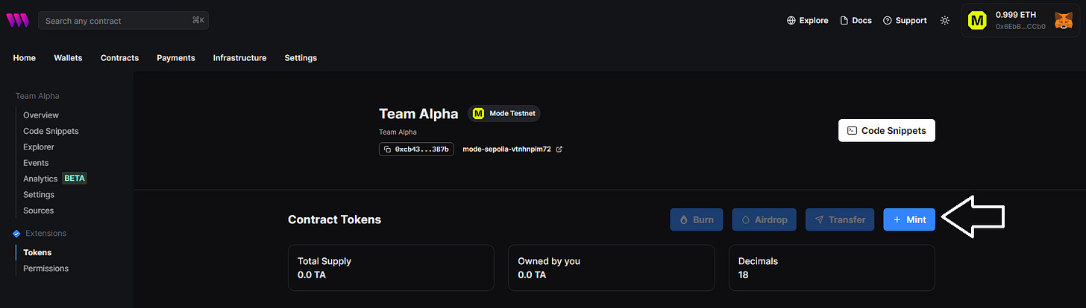Viewport: 1086px width, 308px height.
Task: Toggle the light/dark theme sun icon
Action: (x=945, y=21)
